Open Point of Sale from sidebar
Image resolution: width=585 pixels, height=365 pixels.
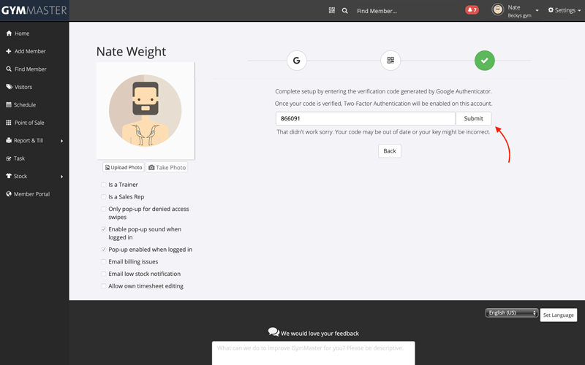[x=29, y=123]
